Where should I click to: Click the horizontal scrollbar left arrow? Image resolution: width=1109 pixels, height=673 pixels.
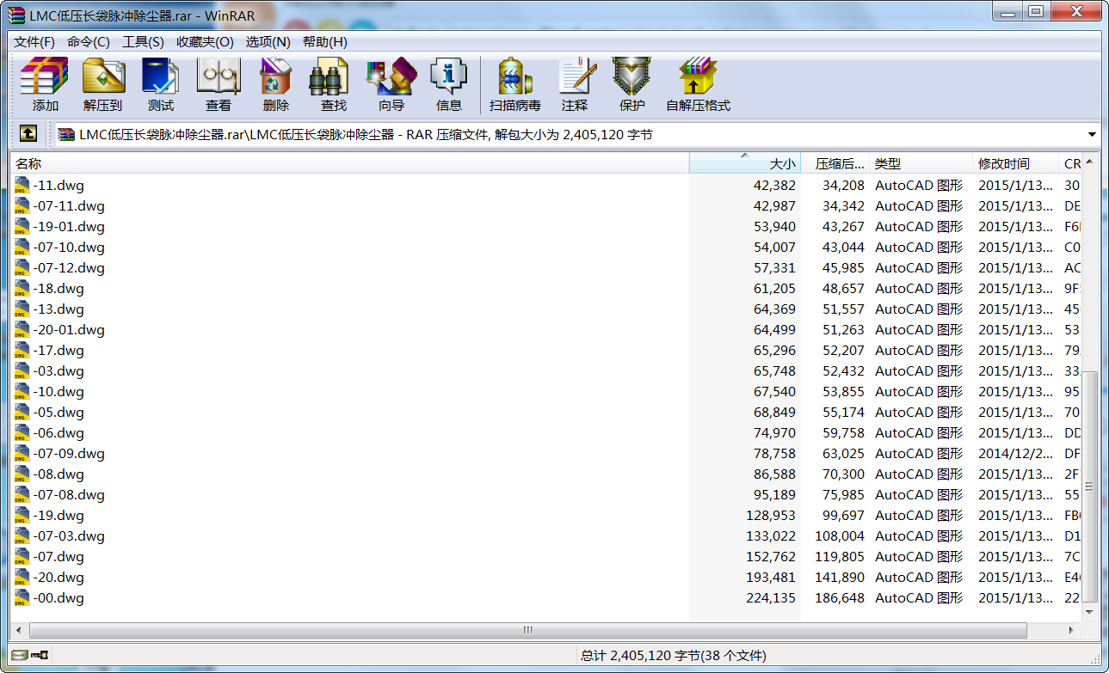point(18,630)
